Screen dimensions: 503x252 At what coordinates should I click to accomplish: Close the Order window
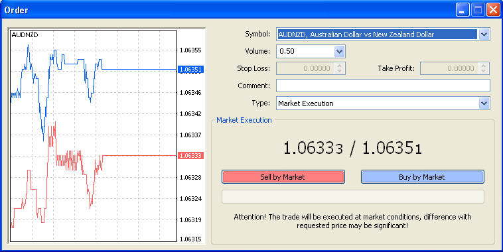(x=493, y=10)
